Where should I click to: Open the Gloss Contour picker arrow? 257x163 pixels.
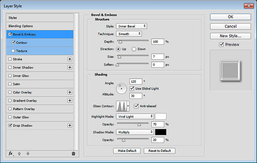[x=128, y=106]
